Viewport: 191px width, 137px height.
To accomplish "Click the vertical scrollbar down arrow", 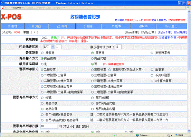I will click(189, 131).
